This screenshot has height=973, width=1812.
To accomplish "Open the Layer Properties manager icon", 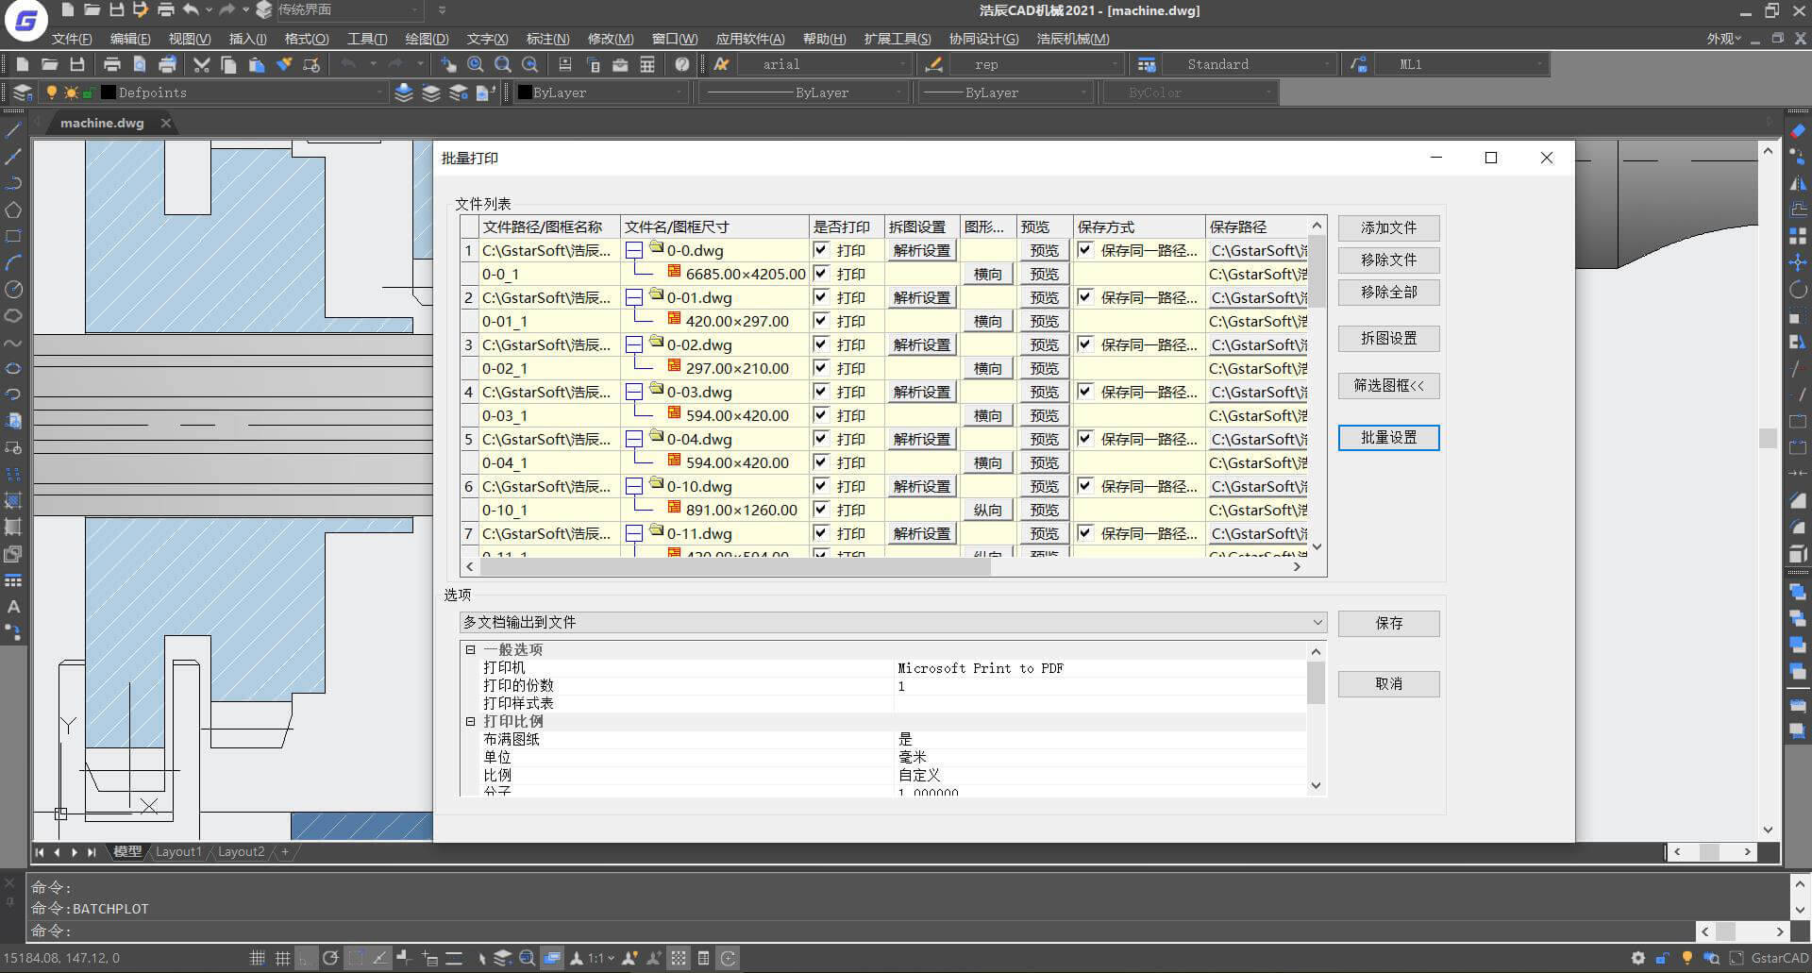I will 22,92.
